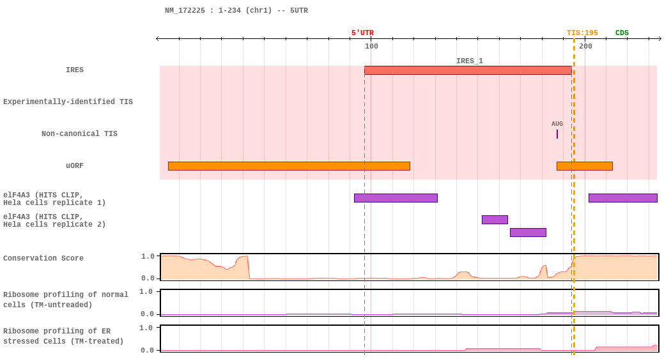The height and width of the screenshot is (359, 671).
Task: Click the IRES track row label
Action: click(75, 70)
